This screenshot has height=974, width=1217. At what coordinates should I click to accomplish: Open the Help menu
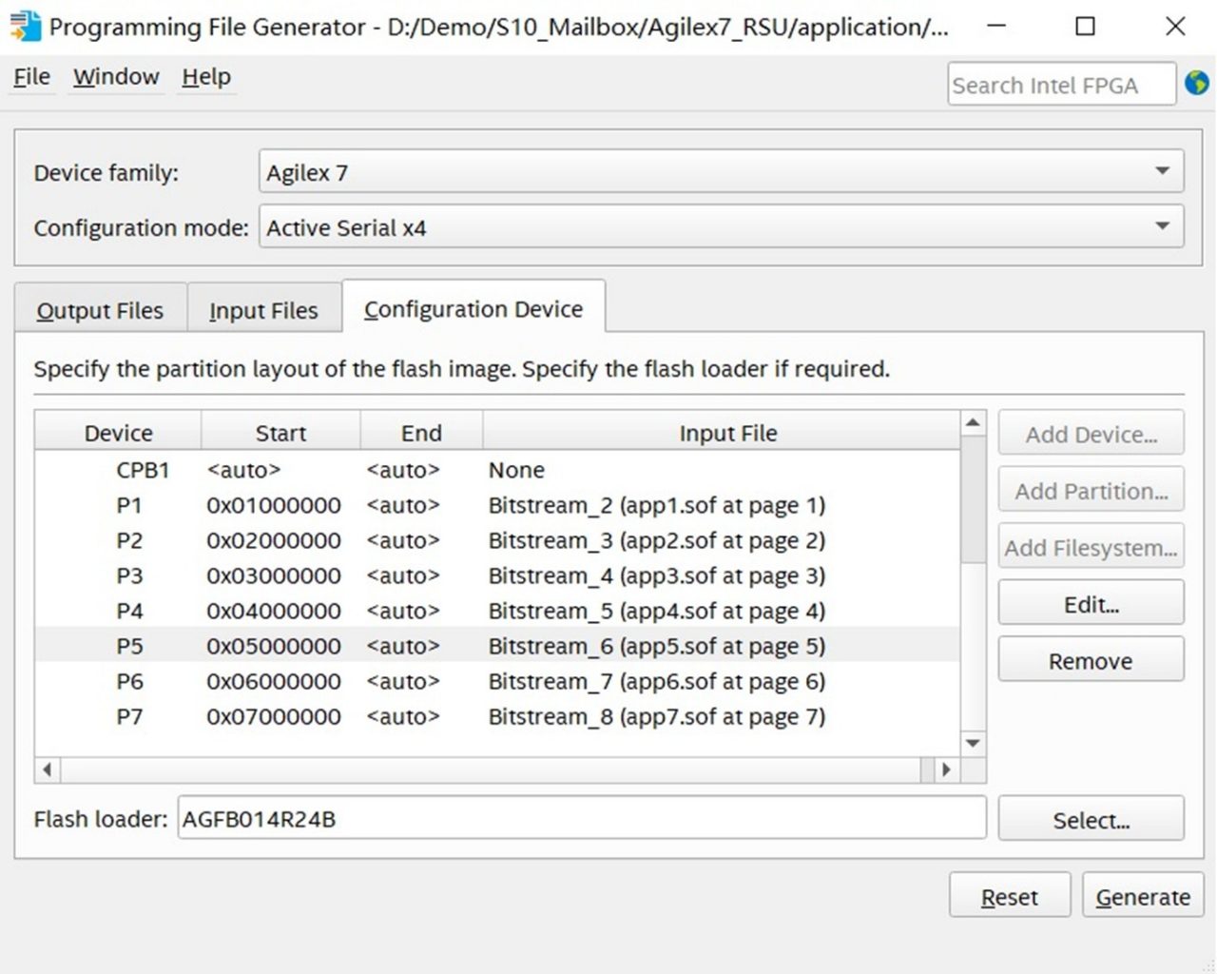(x=206, y=77)
